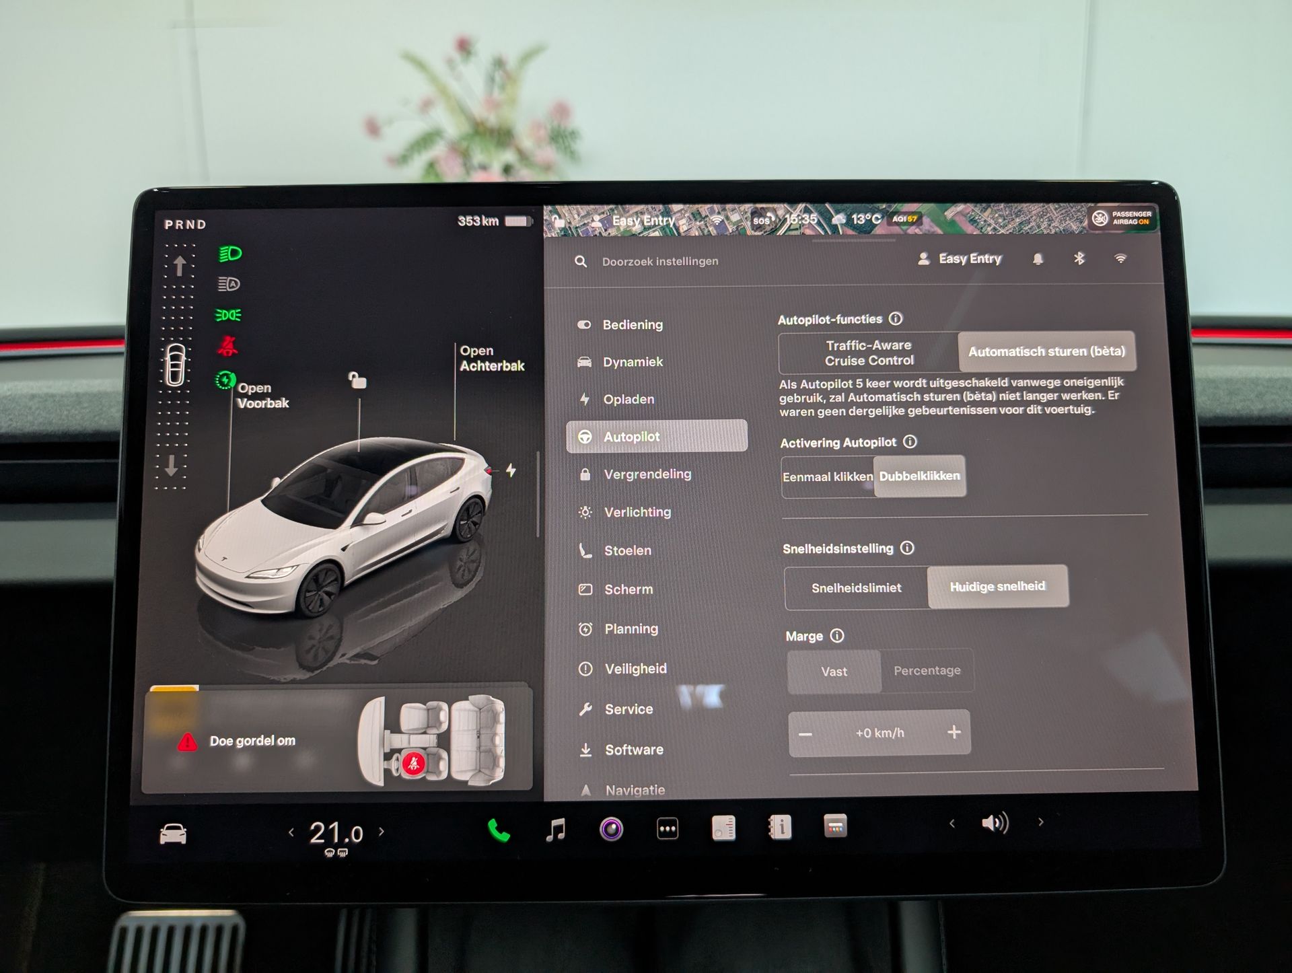This screenshot has width=1292, height=973.
Task: Open the Software settings menu
Action: pos(633,750)
